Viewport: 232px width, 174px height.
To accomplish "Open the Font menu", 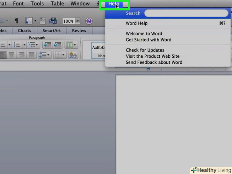I will tap(18, 4).
